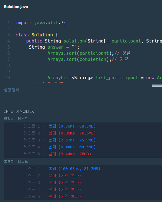
Task: Click the public String solution line
Action: (x=94, y=41)
